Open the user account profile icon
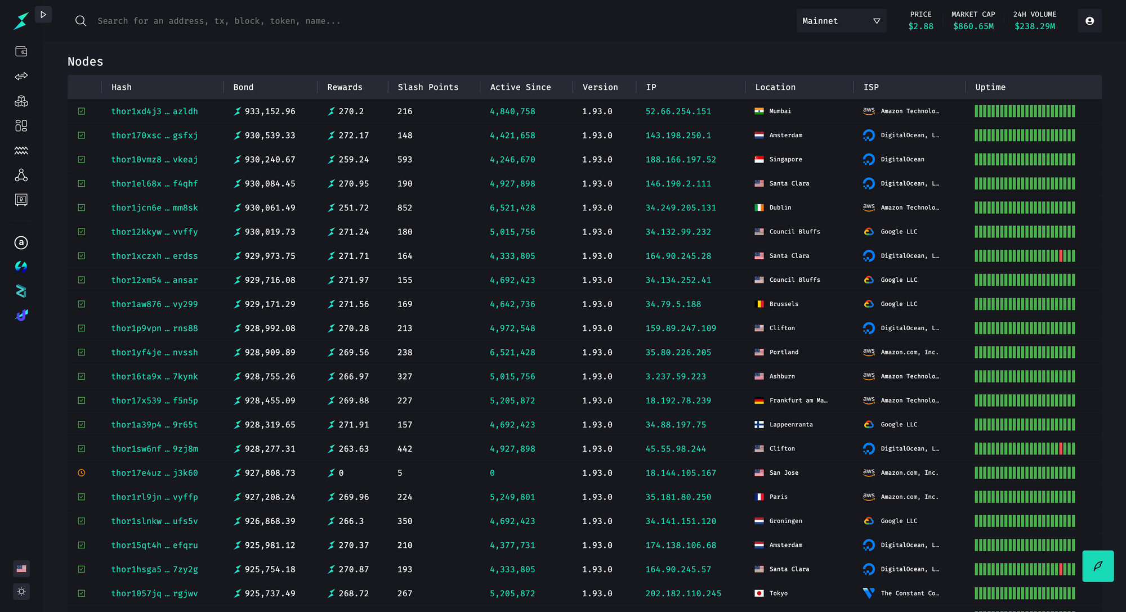The image size is (1126, 612). click(1089, 21)
